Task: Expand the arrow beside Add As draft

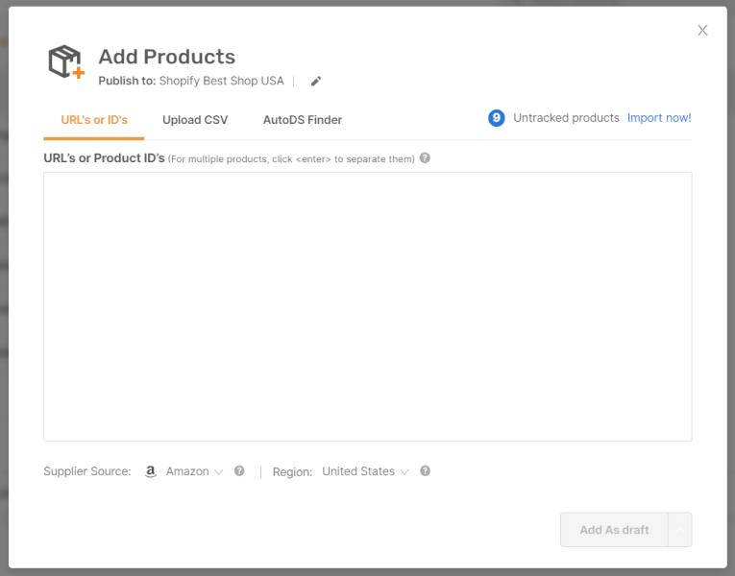Action: click(679, 530)
